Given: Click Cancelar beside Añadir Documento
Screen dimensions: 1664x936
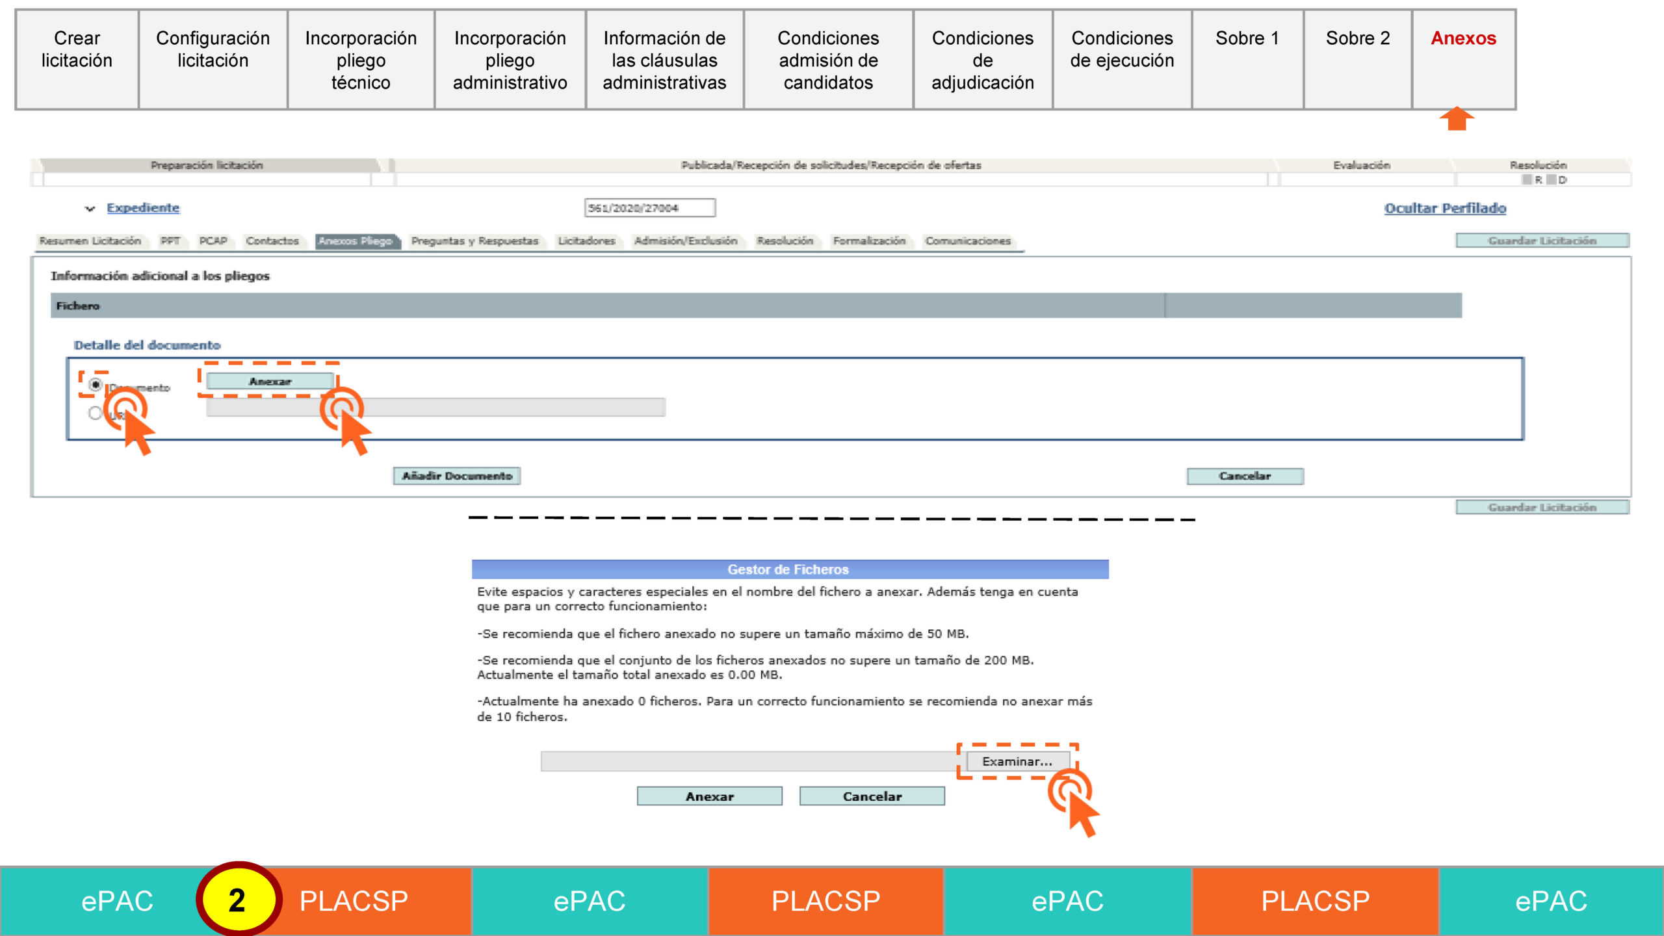Looking at the screenshot, I should click(x=1245, y=476).
